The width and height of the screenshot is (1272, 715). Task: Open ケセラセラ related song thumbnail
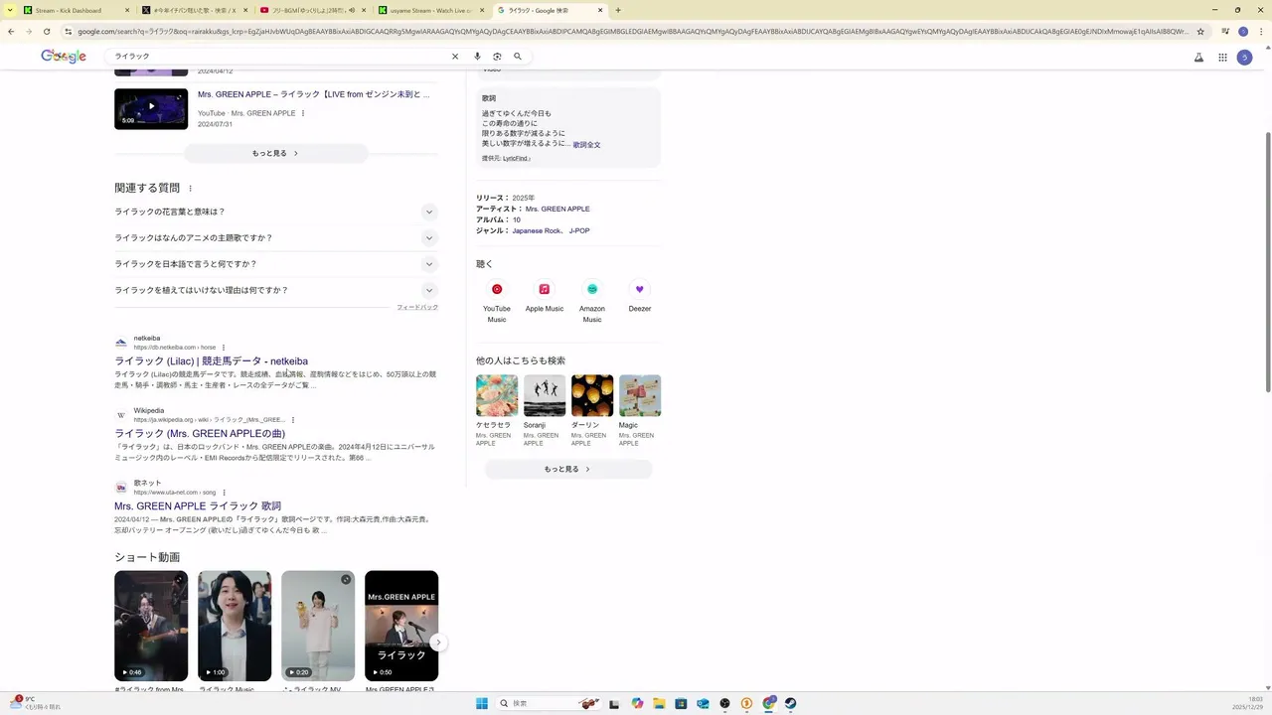pos(497,395)
